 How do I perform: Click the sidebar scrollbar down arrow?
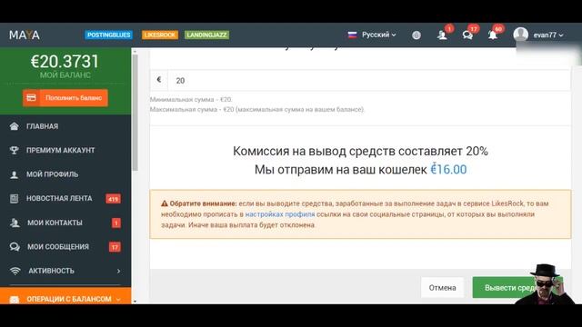click(x=135, y=302)
